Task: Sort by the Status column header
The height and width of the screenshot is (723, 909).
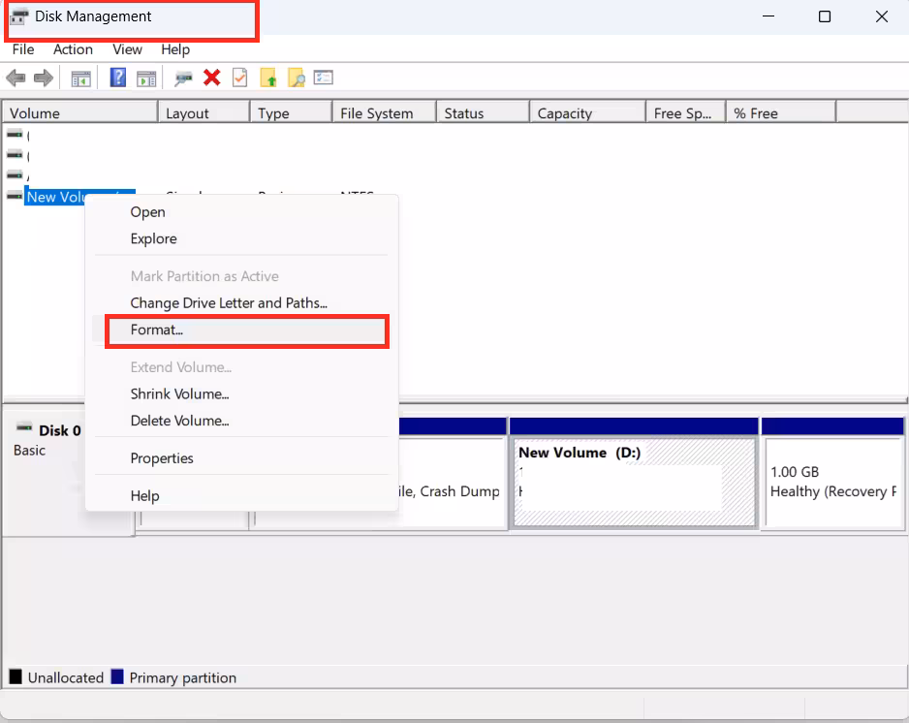Action: point(483,113)
